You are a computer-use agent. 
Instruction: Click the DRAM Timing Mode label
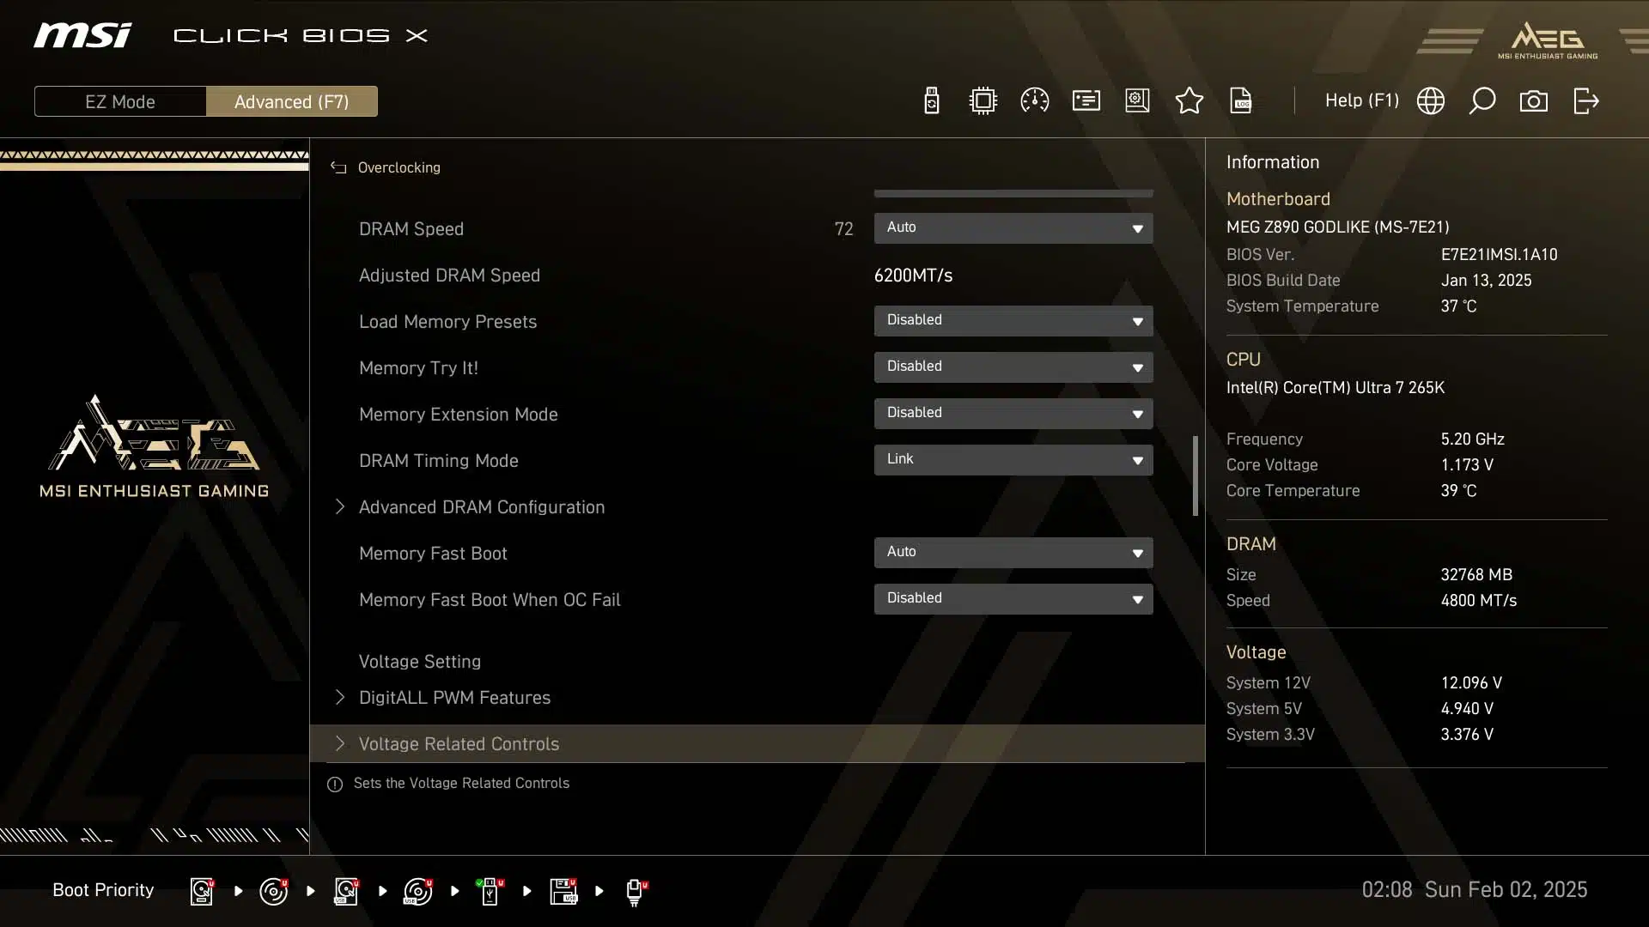[438, 461]
